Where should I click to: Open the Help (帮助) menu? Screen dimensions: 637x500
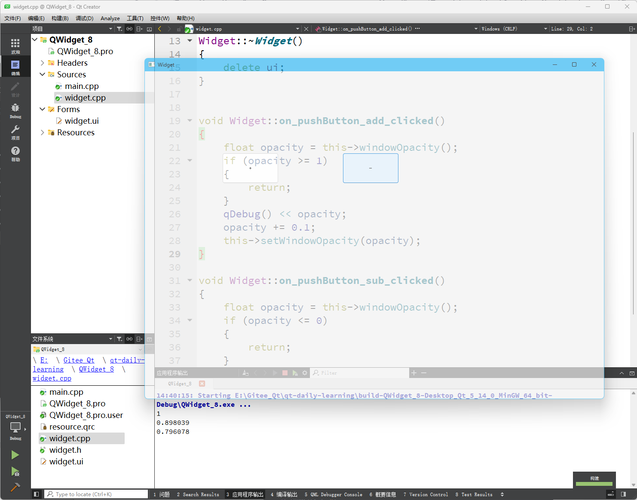click(x=185, y=18)
